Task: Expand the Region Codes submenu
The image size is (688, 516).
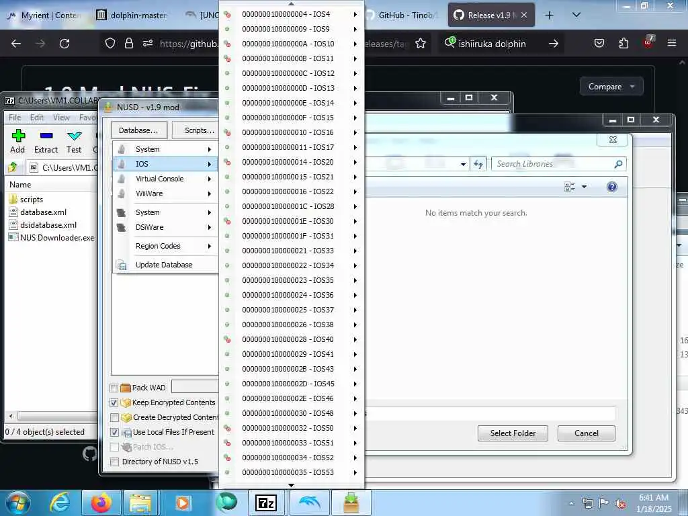Action: pos(165,246)
